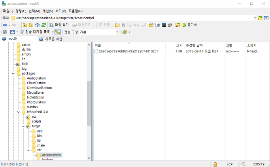Open the 도움말(H) menu
270x167 pixels.
(76, 11)
